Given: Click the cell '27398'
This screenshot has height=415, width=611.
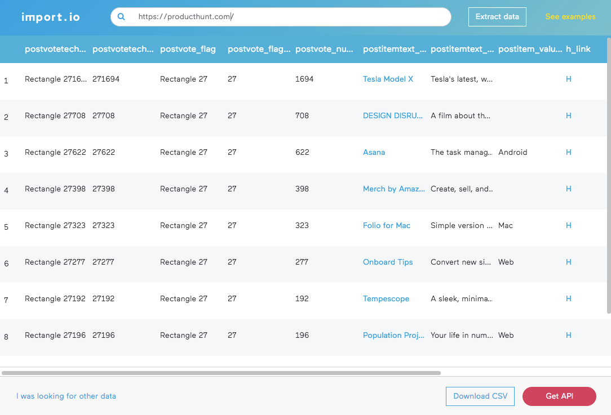Looking at the screenshot, I should (104, 189).
